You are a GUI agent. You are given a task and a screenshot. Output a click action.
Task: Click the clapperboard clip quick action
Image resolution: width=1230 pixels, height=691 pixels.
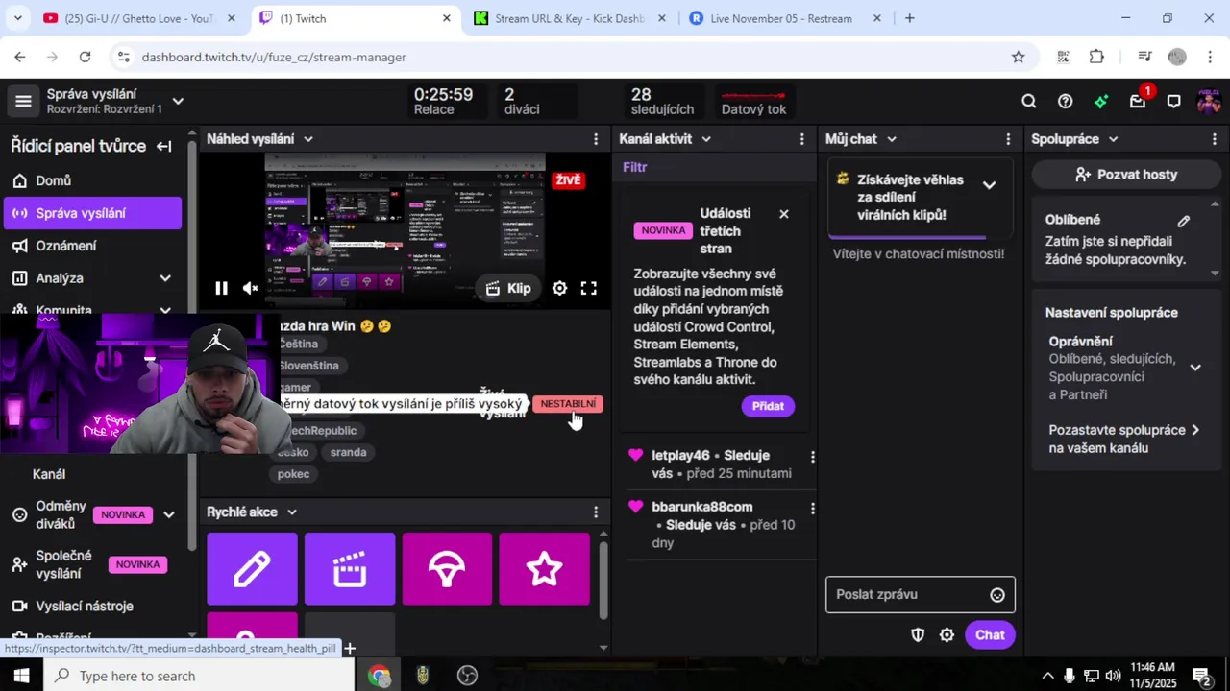350,569
